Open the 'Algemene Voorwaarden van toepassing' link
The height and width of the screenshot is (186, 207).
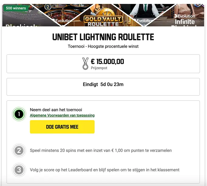(62, 115)
